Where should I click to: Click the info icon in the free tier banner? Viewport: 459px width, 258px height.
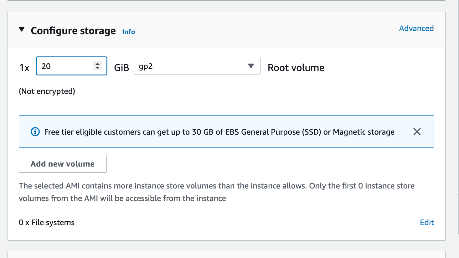pos(34,132)
